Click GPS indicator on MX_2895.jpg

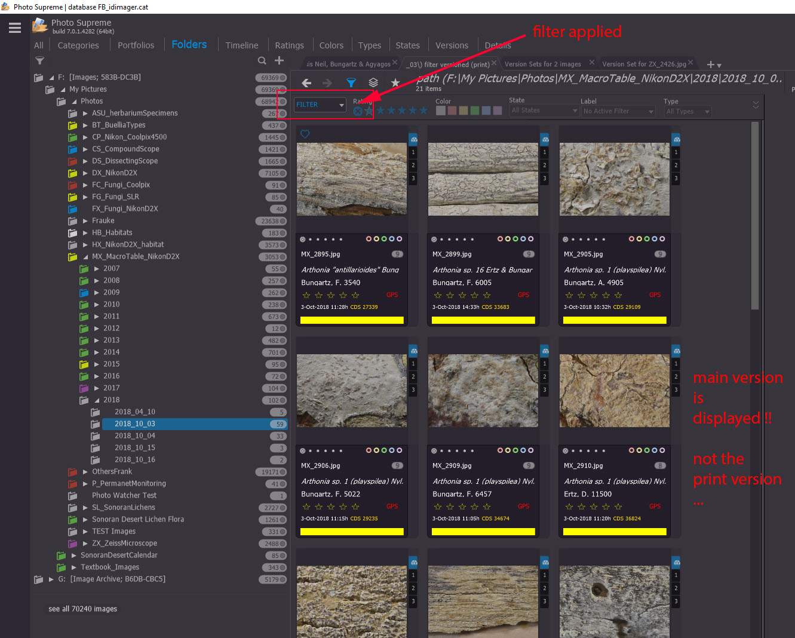click(392, 295)
